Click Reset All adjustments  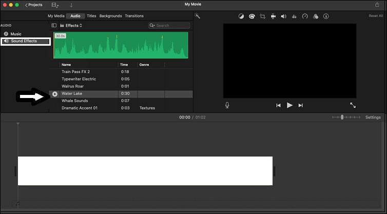point(376,16)
